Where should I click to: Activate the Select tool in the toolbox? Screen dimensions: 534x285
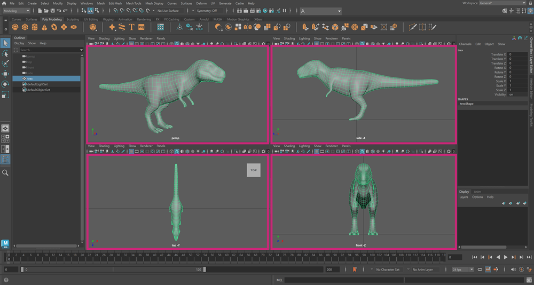[x=5, y=43]
